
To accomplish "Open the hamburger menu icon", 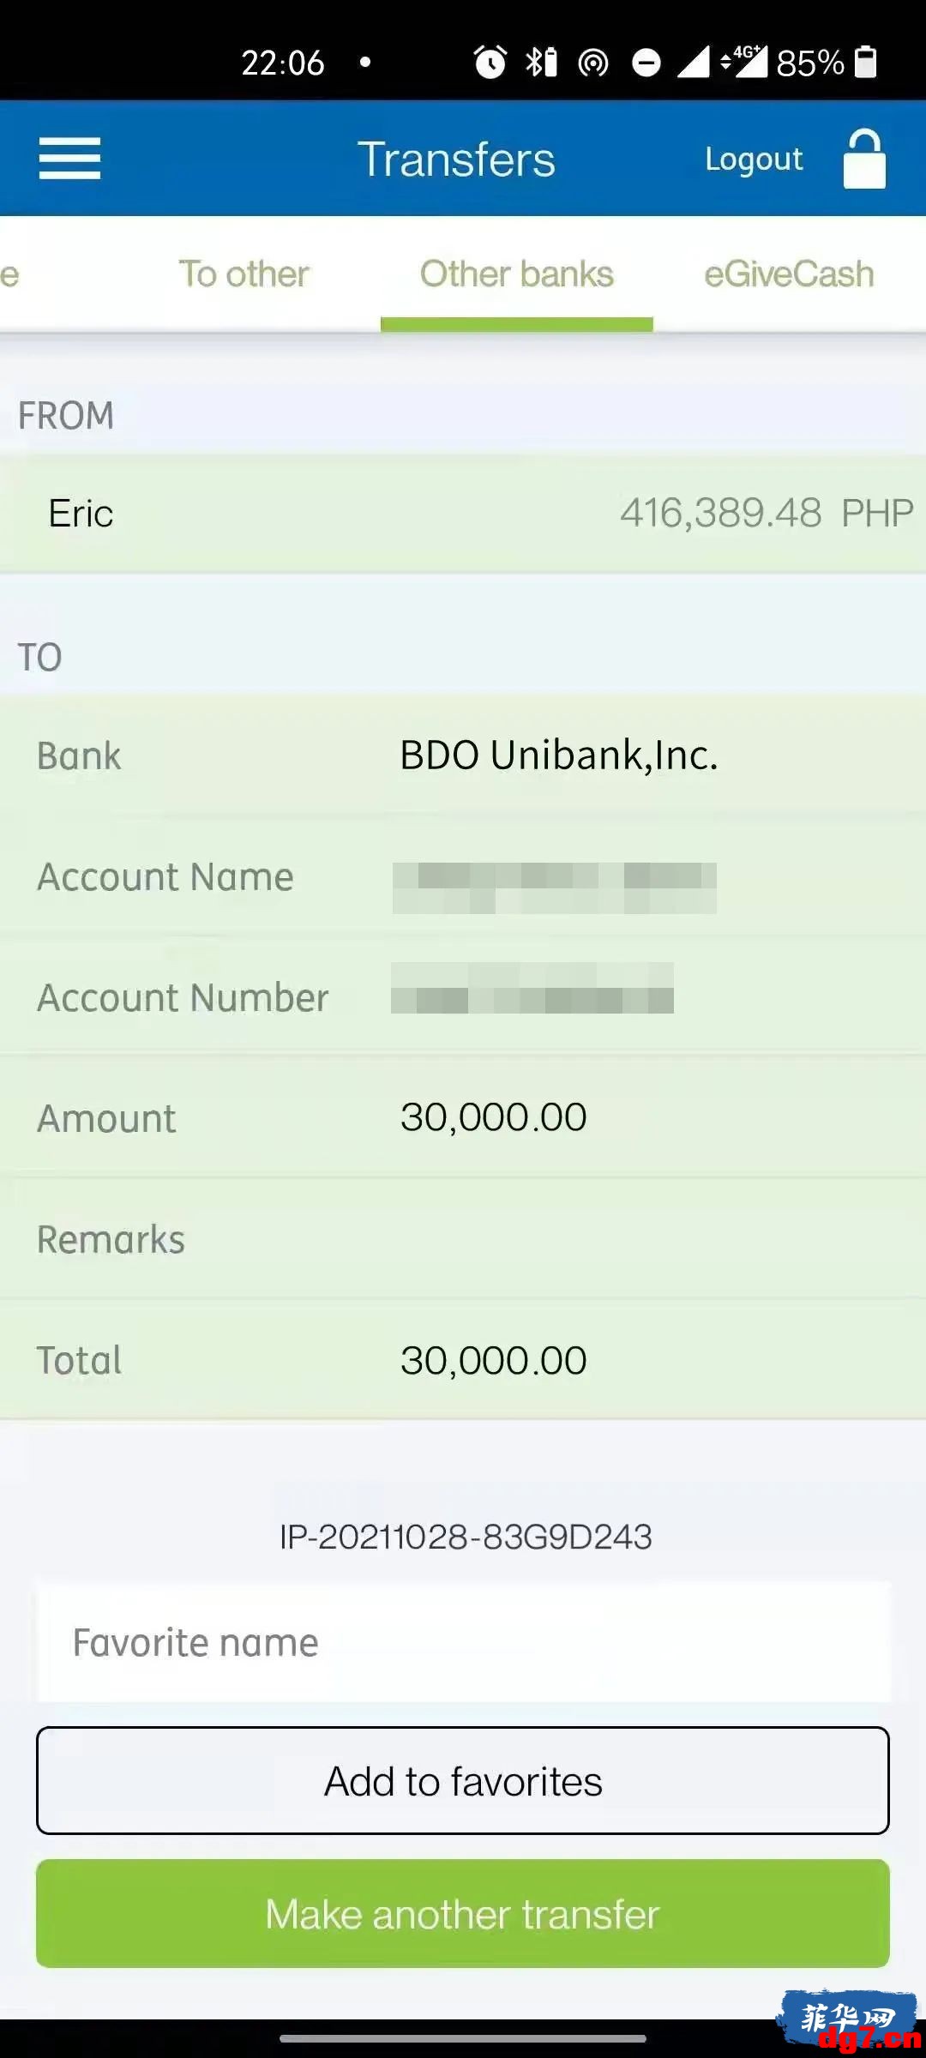I will pyautogui.click(x=69, y=159).
